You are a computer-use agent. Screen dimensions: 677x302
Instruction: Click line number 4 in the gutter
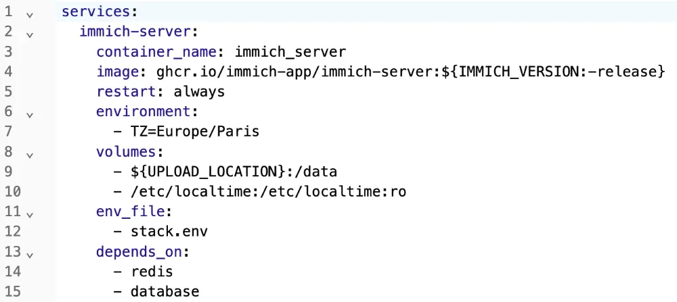9,72
